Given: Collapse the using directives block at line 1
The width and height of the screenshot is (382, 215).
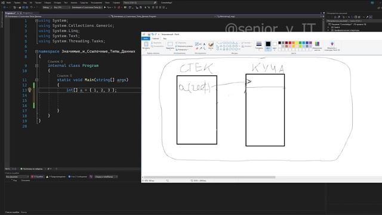Looking at the screenshot, I should click(x=36, y=21).
